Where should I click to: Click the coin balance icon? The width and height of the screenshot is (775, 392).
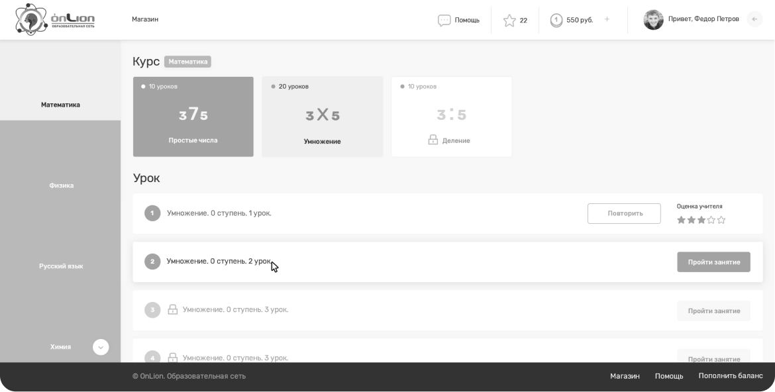[556, 20]
